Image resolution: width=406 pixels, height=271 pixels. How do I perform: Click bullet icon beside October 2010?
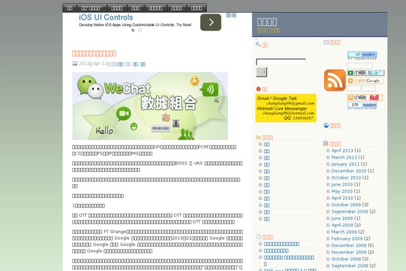(x=328, y=178)
